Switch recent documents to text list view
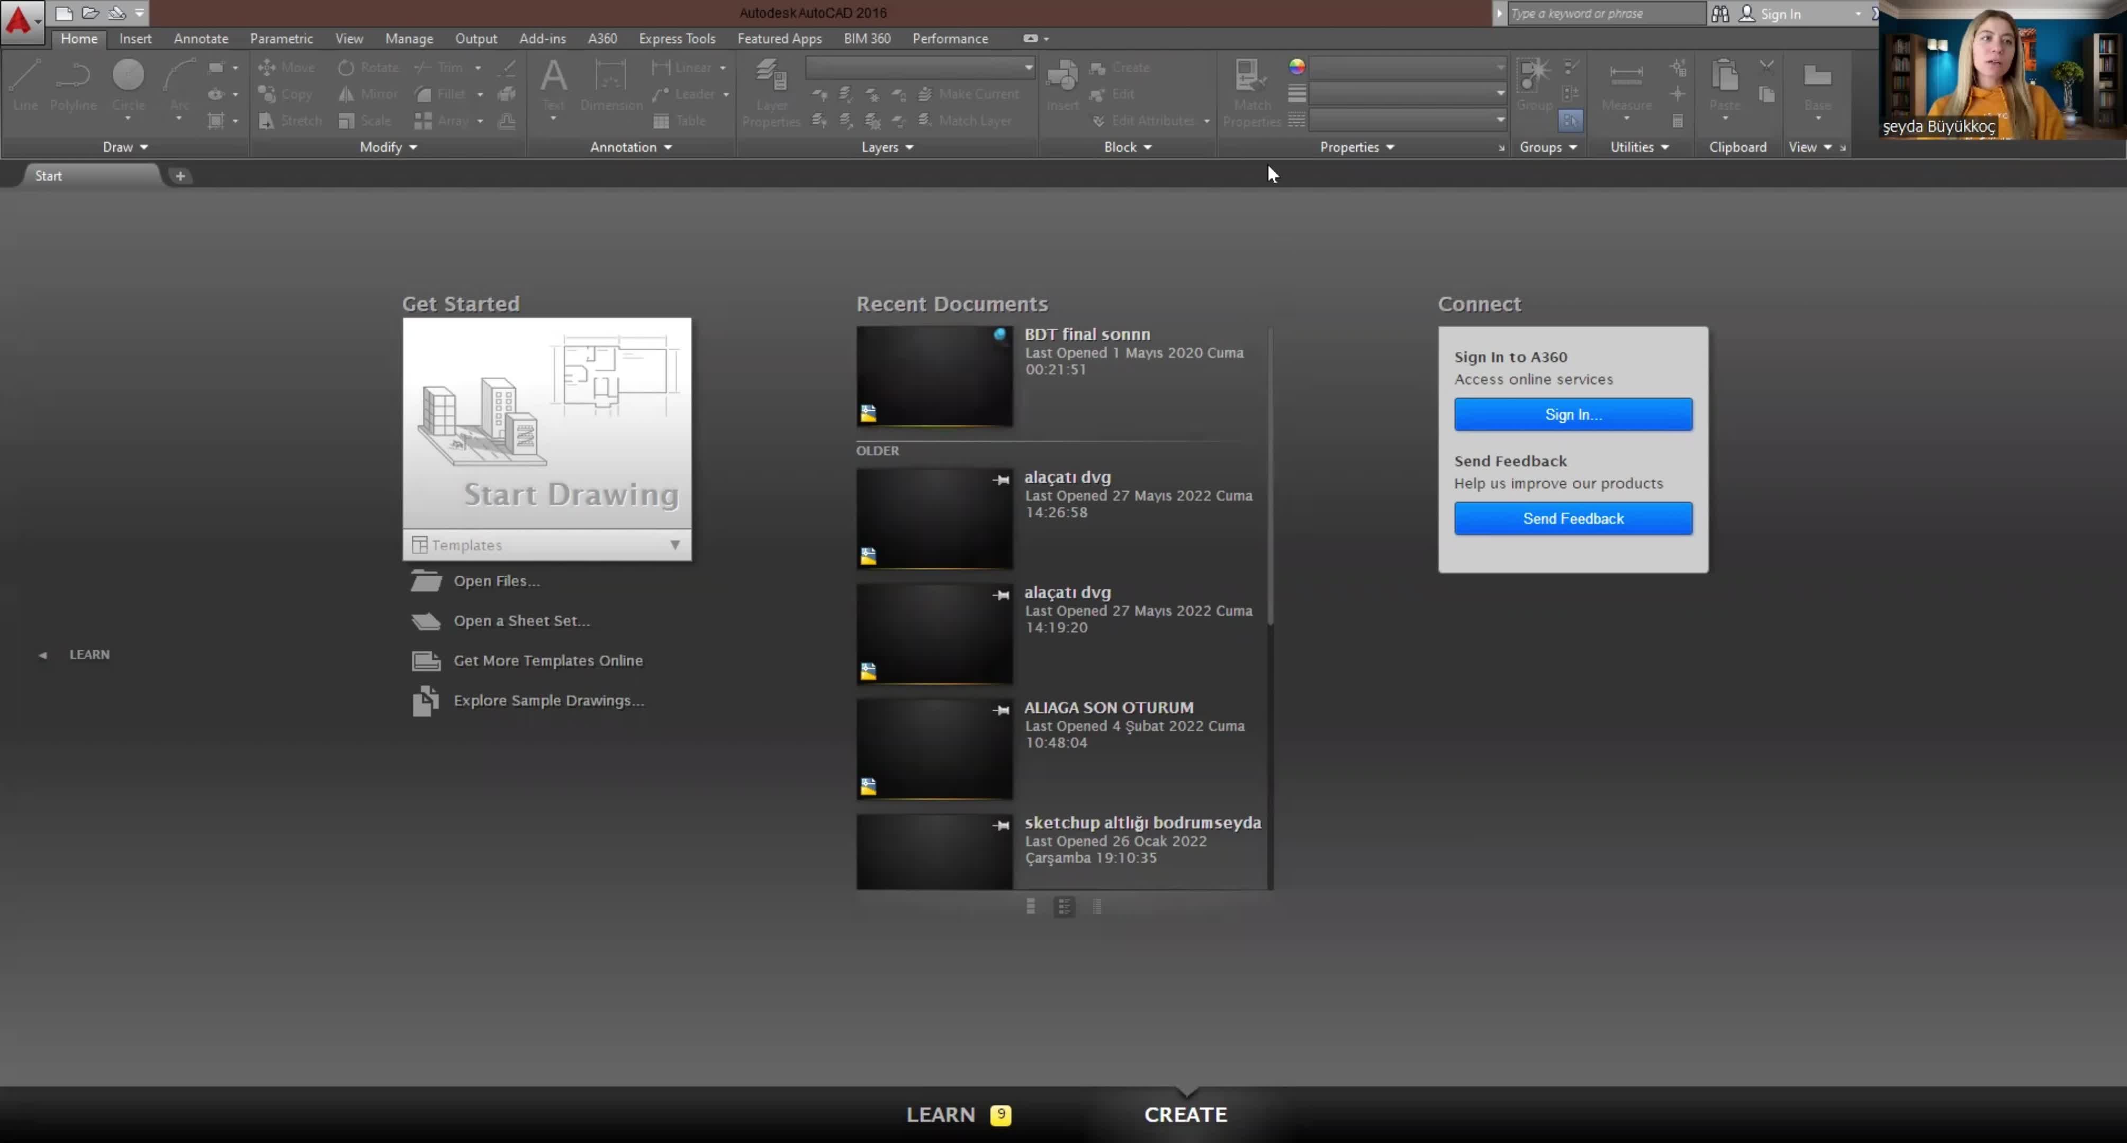Viewport: 2127px width, 1143px height. (1096, 906)
